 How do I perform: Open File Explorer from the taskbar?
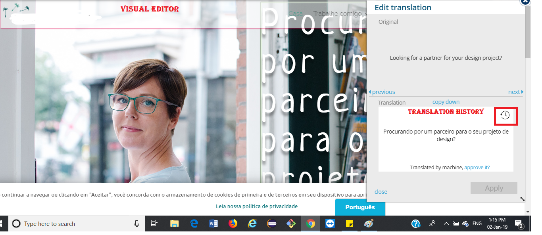[175, 224]
